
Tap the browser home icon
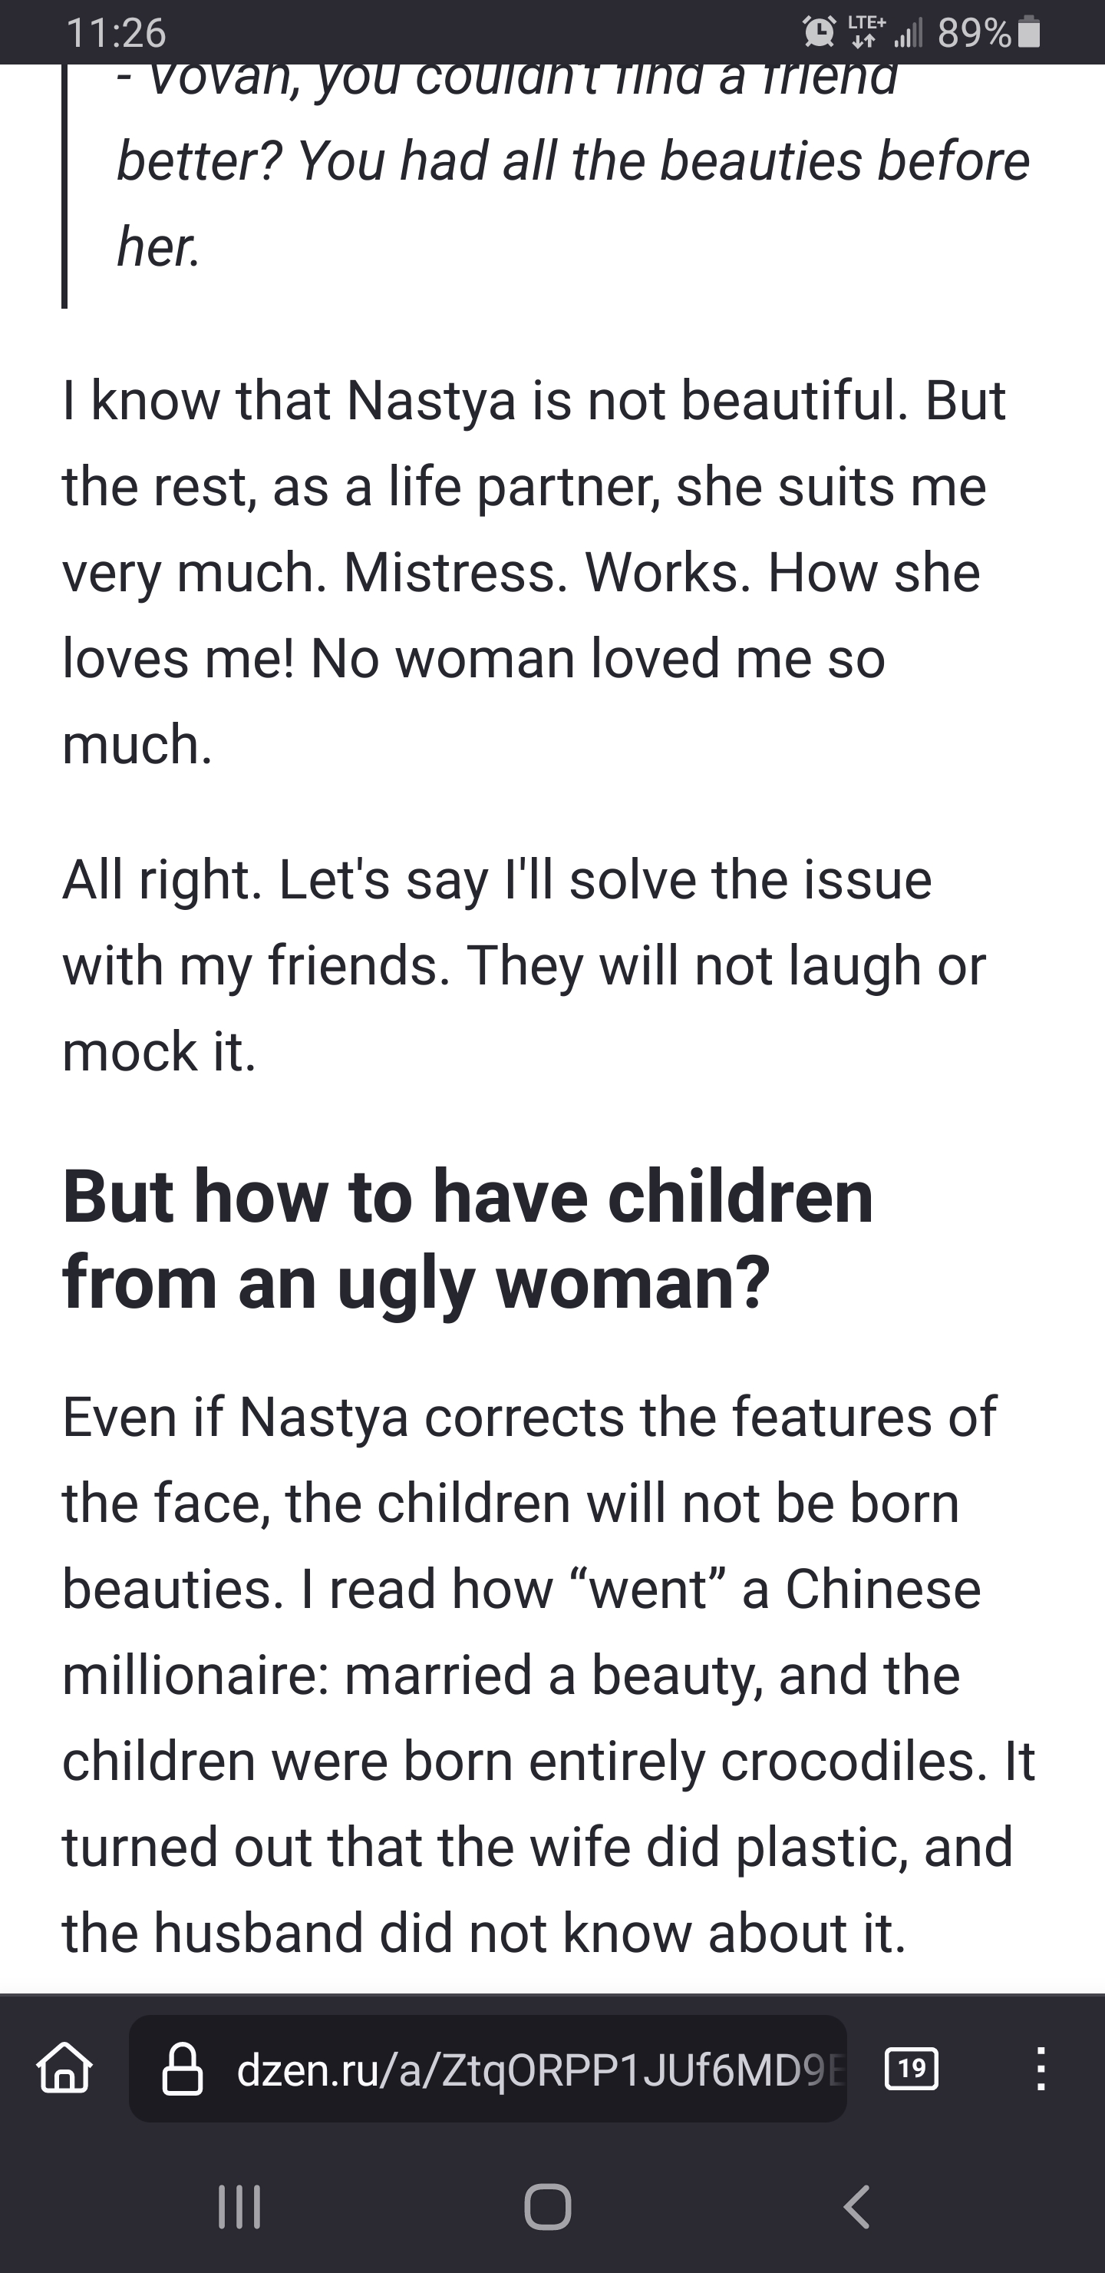coord(64,2068)
